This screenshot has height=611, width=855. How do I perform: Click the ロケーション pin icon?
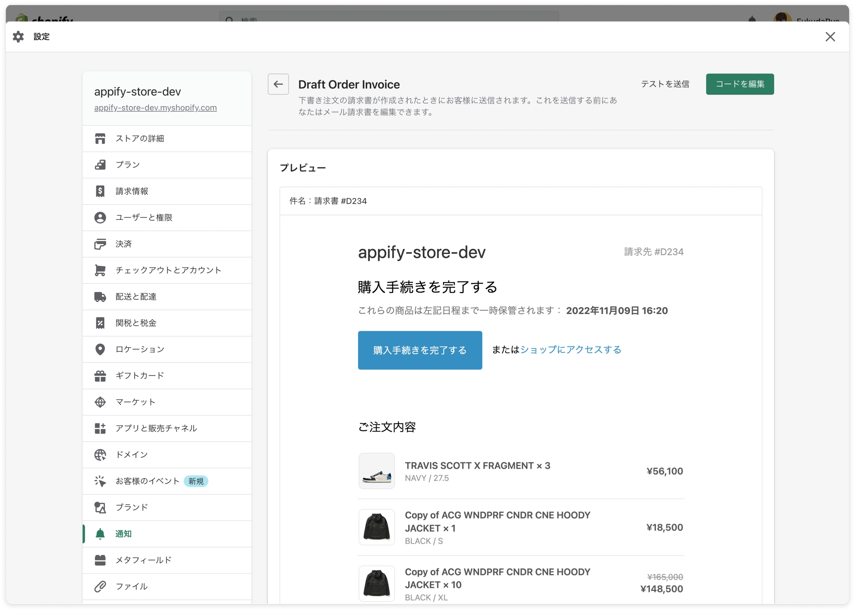click(x=100, y=349)
